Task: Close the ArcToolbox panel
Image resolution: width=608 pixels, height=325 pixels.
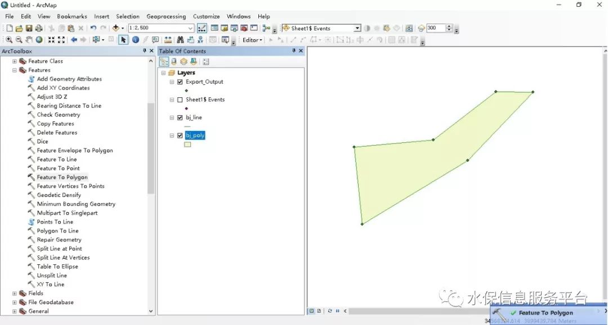Action: point(151,51)
